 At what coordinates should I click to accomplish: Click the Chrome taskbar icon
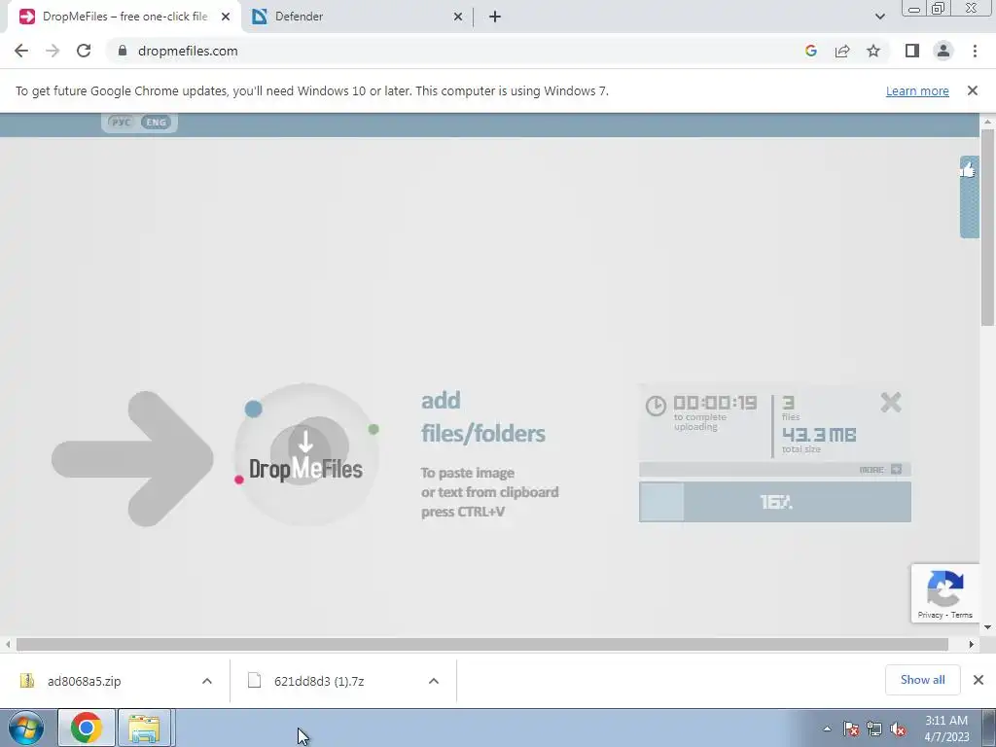click(87, 728)
